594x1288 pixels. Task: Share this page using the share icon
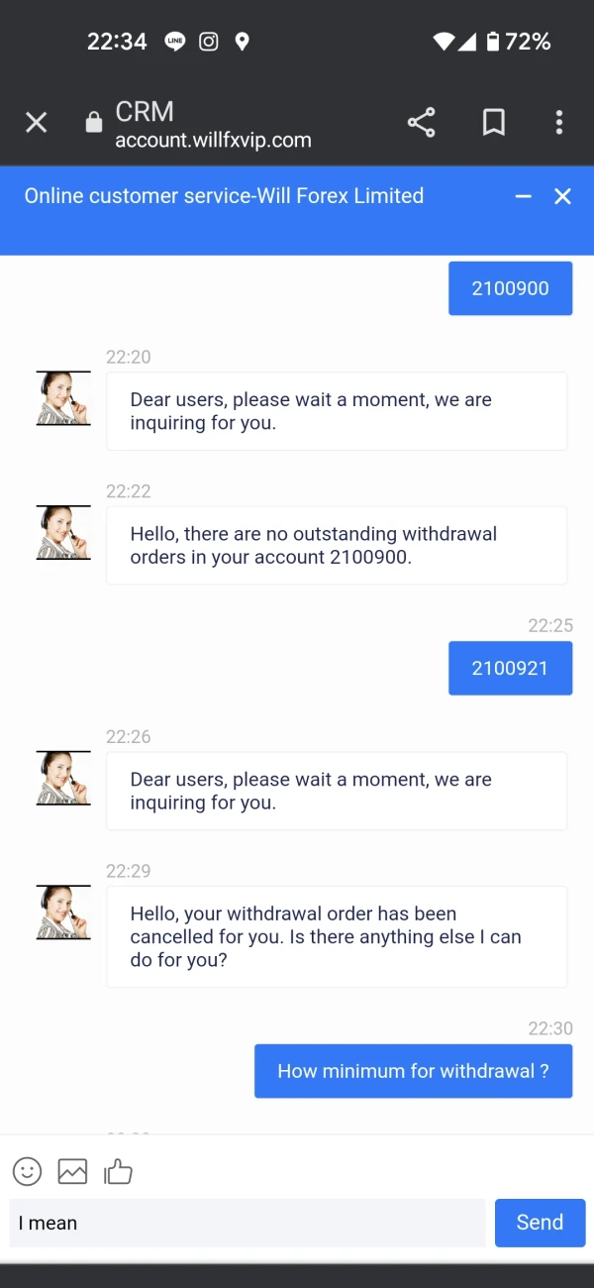[x=421, y=123]
